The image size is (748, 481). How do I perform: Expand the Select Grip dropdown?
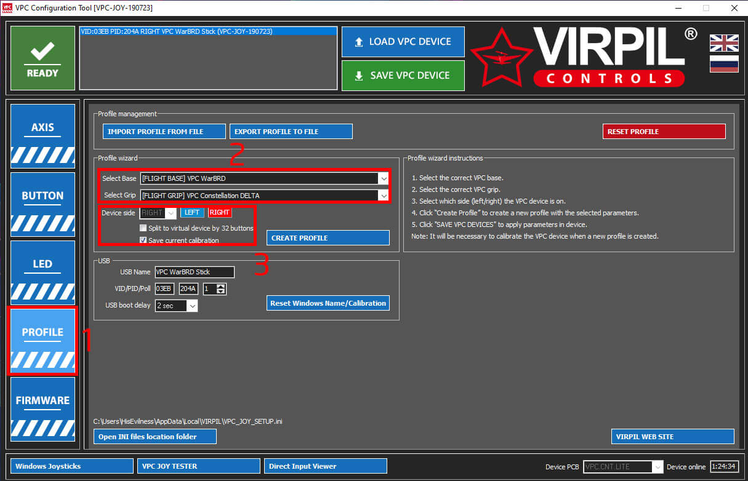[384, 196]
